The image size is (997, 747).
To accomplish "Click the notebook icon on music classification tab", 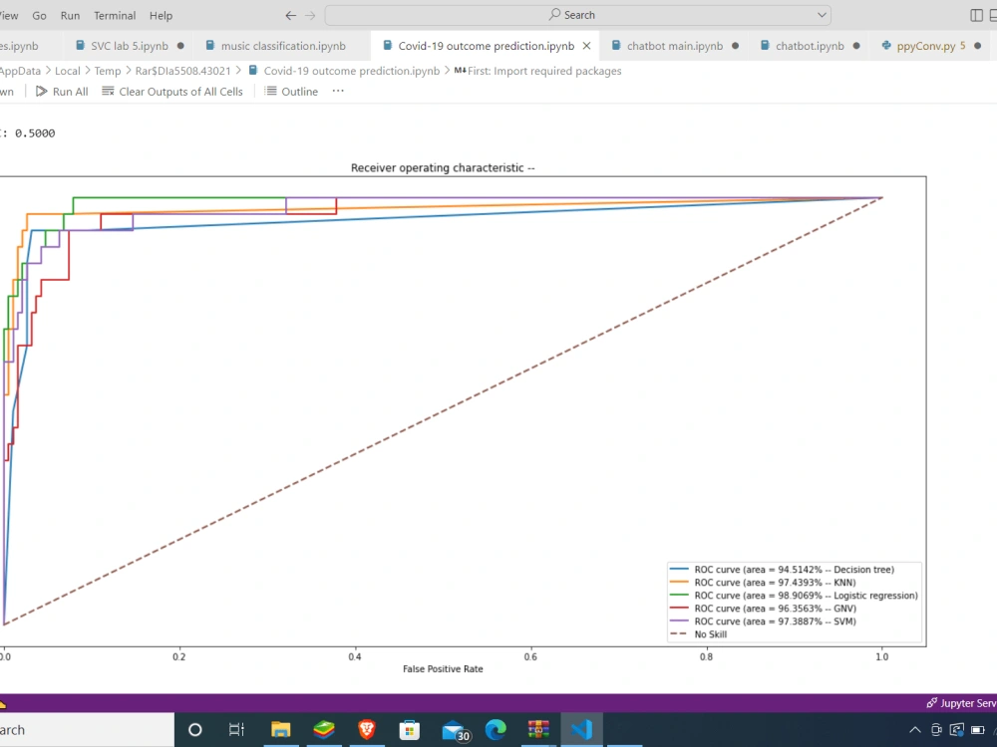I will [x=209, y=46].
